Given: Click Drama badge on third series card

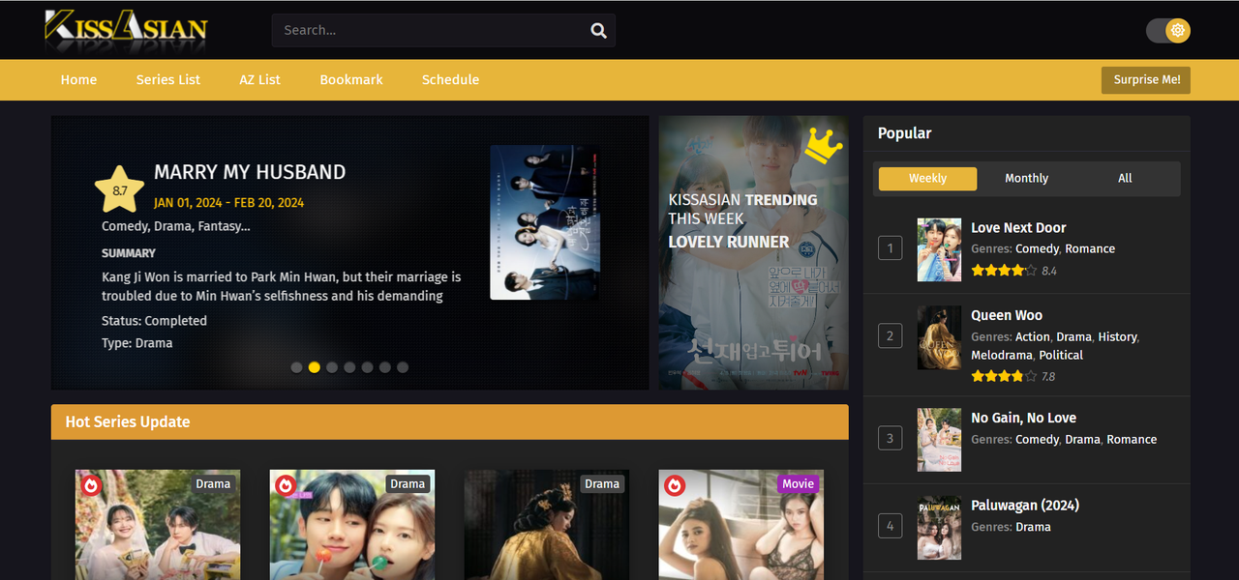Looking at the screenshot, I should pos(602,484).
